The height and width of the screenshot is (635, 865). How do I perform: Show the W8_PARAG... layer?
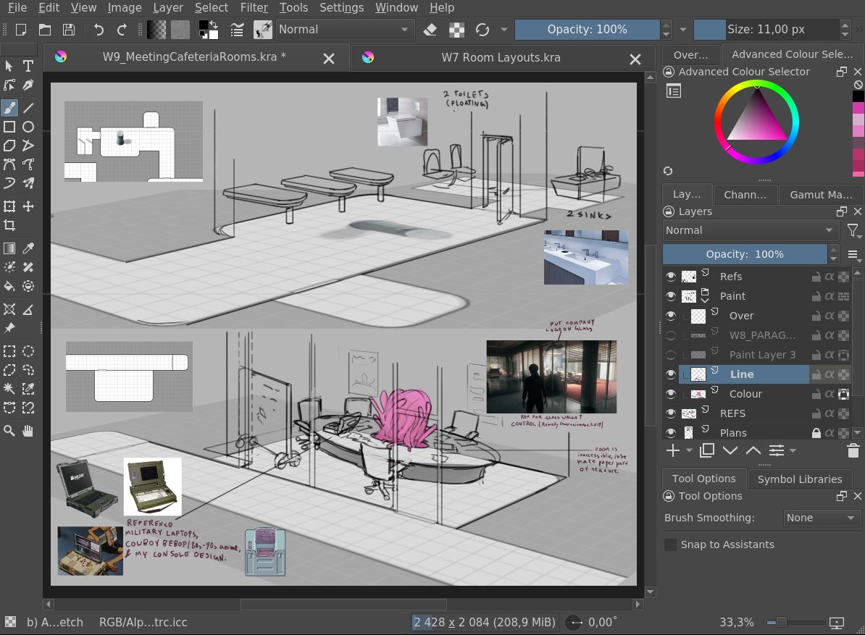671,335
